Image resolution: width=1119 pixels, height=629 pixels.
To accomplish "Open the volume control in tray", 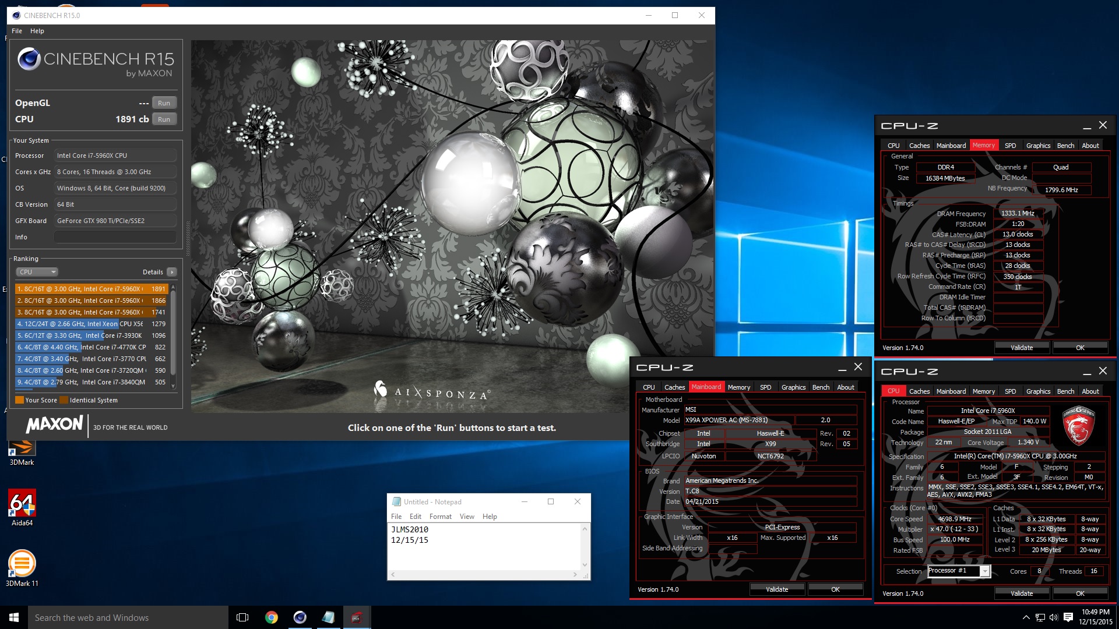I will (1054, 617).
